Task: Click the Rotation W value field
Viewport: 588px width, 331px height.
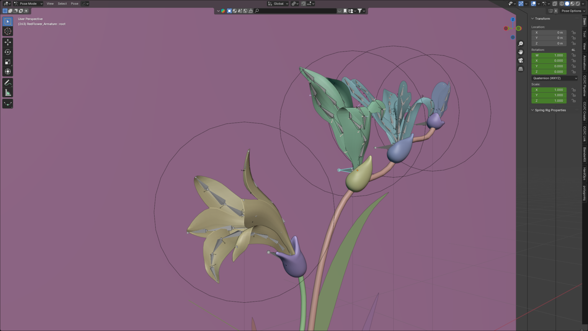Action: (x=549, y=55)
